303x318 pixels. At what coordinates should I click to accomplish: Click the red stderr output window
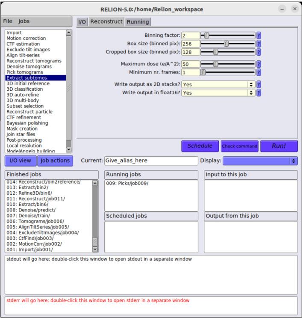[x=151, y=306]
